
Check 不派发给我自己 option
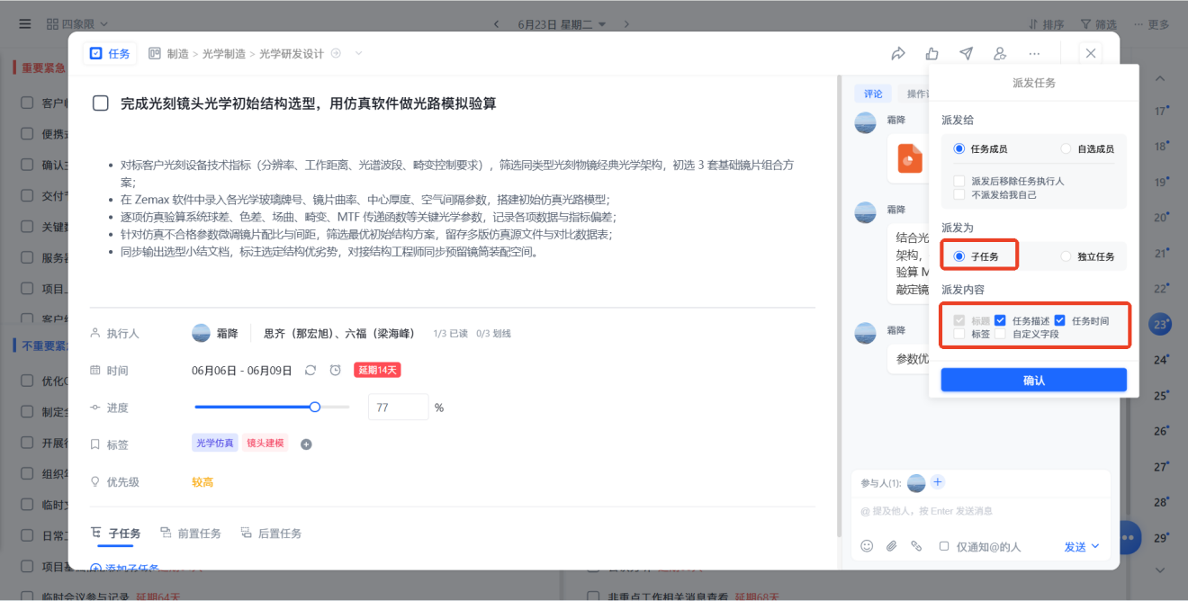click(959, 194)
